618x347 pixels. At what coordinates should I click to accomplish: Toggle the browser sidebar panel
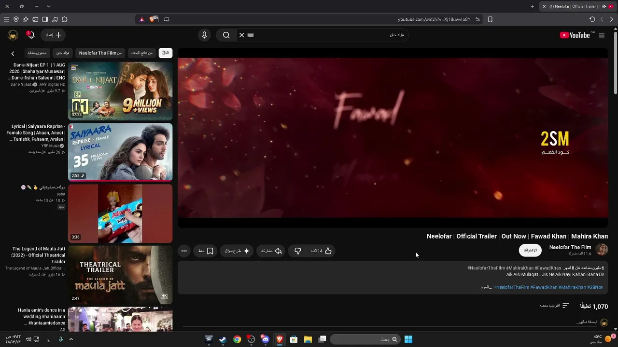point(45,19)
